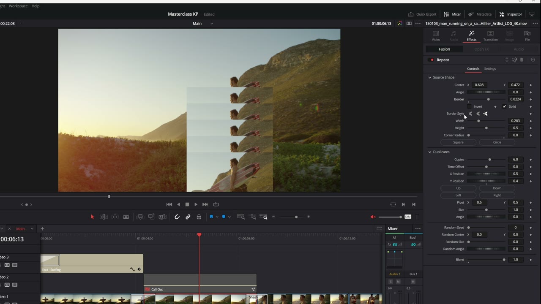Open the Settings tab under Repeat

pos(490,69)
